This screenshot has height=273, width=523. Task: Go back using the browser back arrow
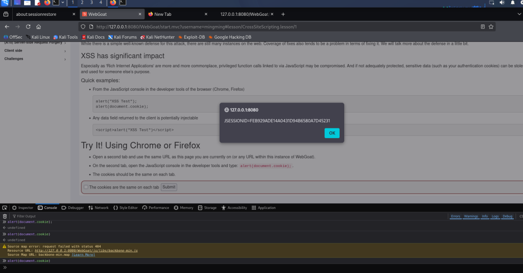pos(7,26)
